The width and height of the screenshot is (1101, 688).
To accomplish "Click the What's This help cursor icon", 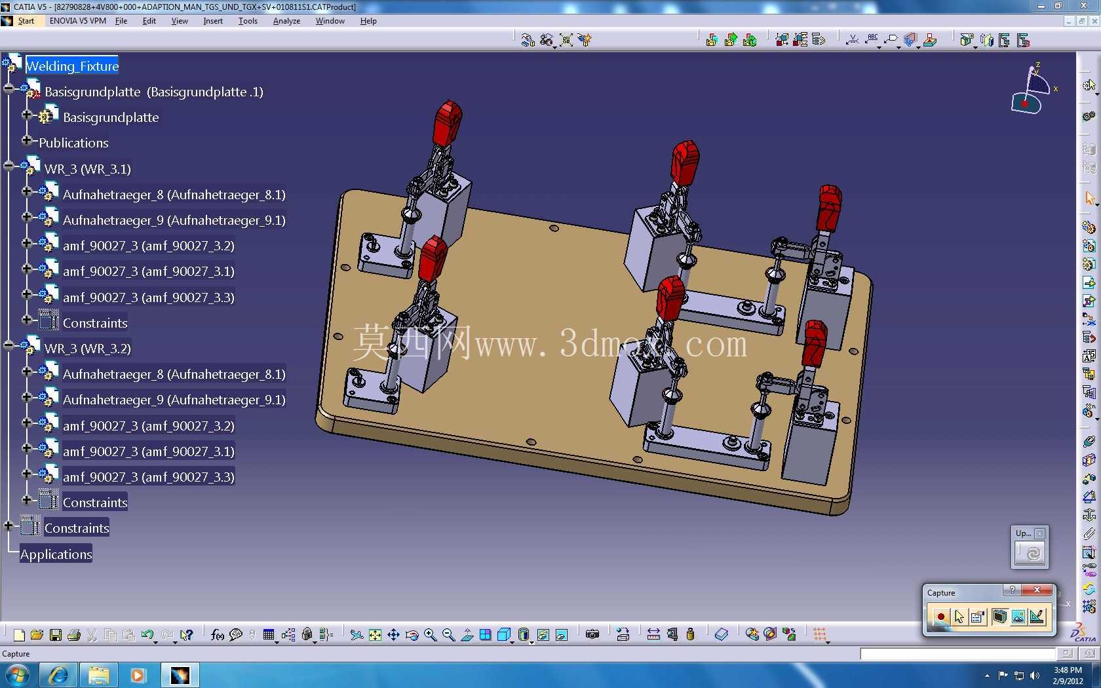I will click(187, 634).
